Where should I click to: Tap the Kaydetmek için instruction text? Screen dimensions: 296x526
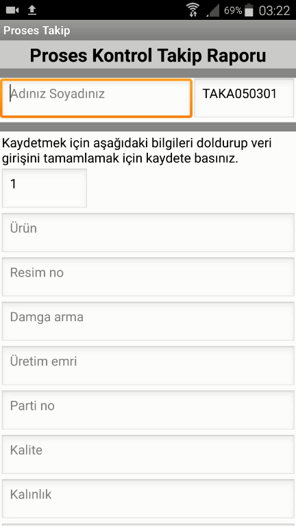point(137,151)
